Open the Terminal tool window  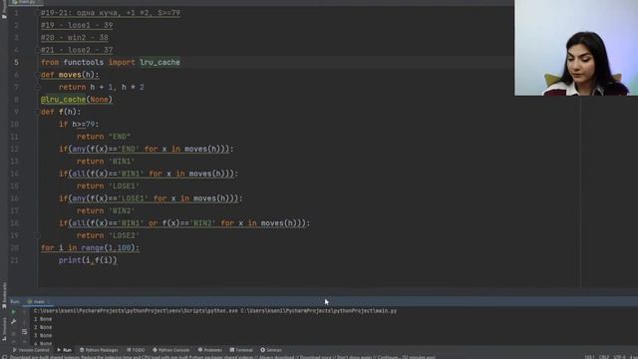point(241,350)
